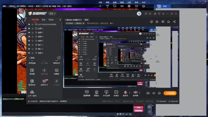208x117 pixels.
Task: Click the toolbox circle icon beside 工具箱
Action: (x=59, y=58)
